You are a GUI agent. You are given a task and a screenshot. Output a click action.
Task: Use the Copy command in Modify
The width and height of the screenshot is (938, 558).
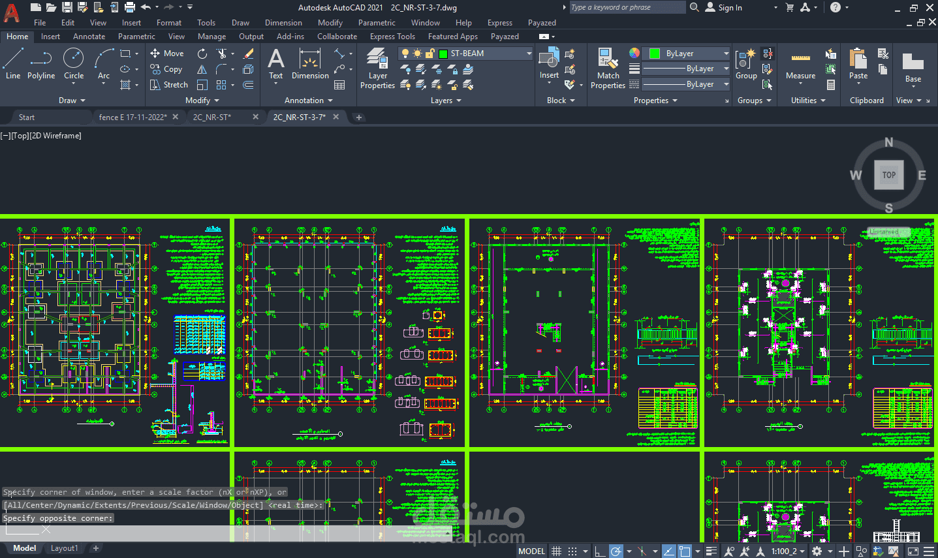click(166, 69)
